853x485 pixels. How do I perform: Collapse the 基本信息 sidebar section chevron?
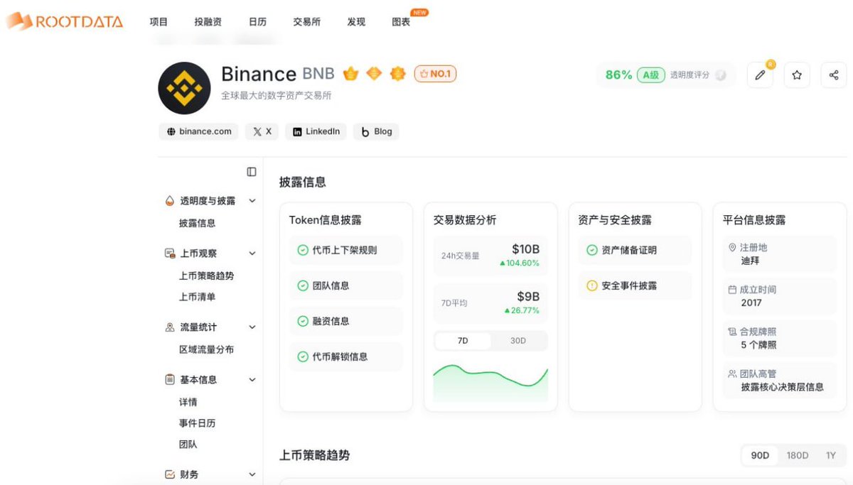pos(252,380)
